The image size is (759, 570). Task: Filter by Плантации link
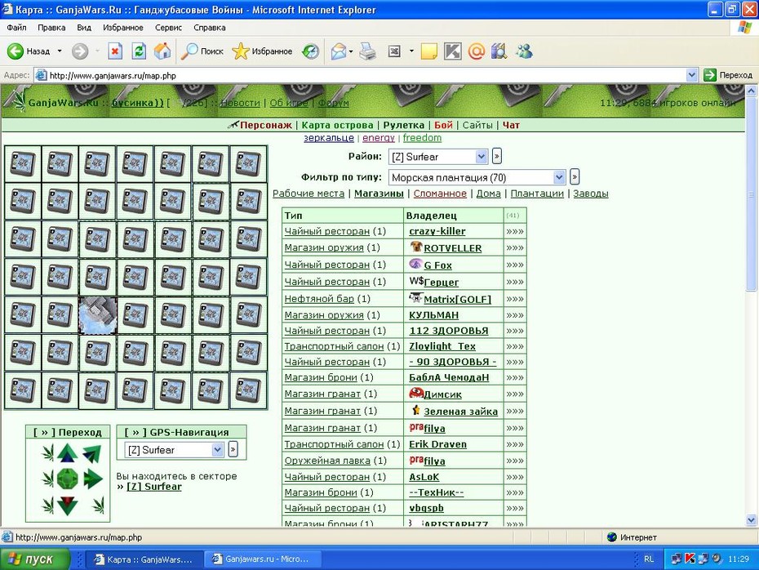point(537,194)
